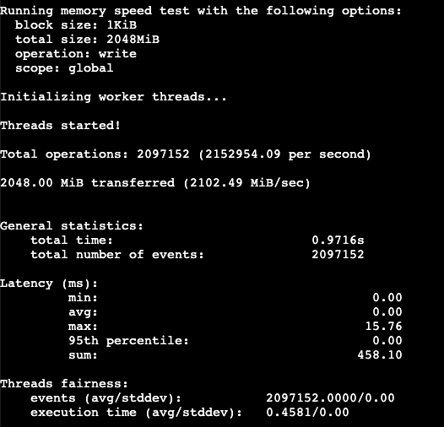Viewport: 444px width, 427px height.
Task: Click the General statistics heading
Action: [x=72, y=226]
